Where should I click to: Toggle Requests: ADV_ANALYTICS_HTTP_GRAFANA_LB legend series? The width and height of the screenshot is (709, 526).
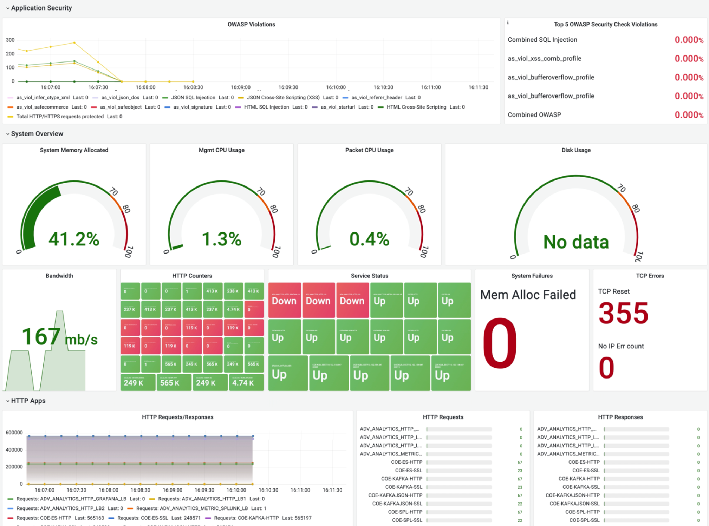click(x=71, y=499)
